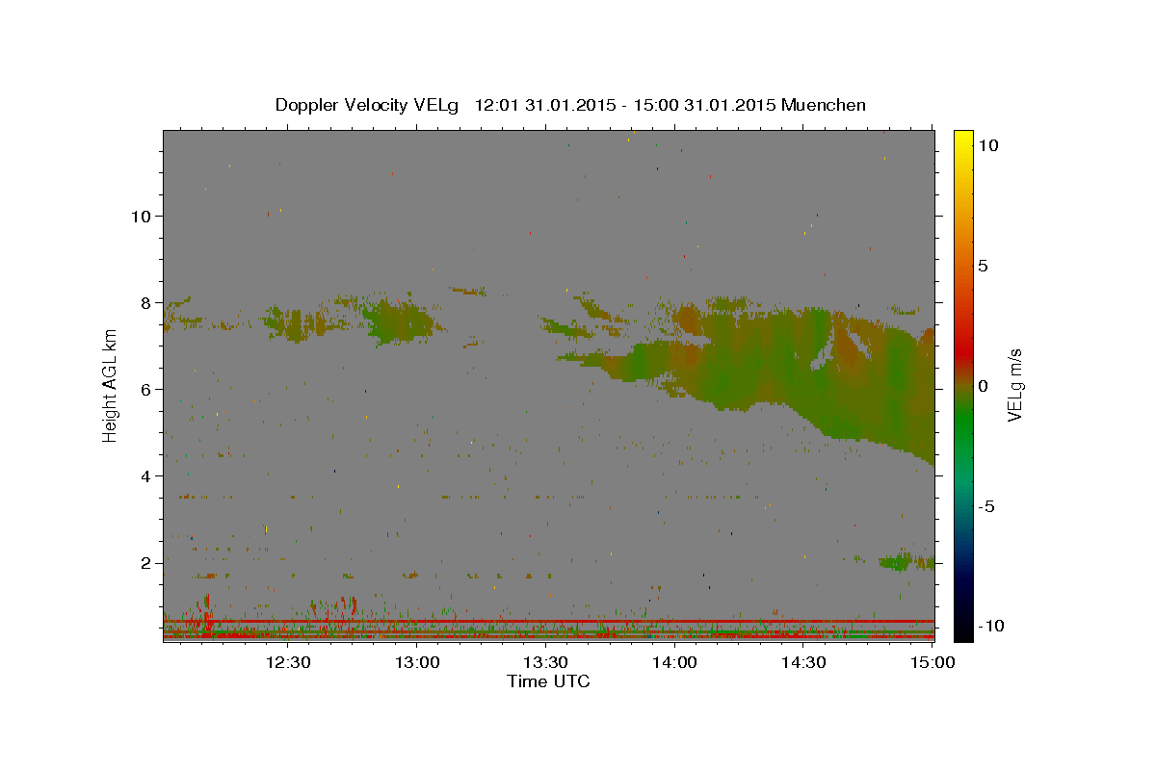The height and width of the screenshot is (770, 1156).
Task: Click 'Muenchen' in the plot title
Action: pyautogui.click(x=824, y=105)
